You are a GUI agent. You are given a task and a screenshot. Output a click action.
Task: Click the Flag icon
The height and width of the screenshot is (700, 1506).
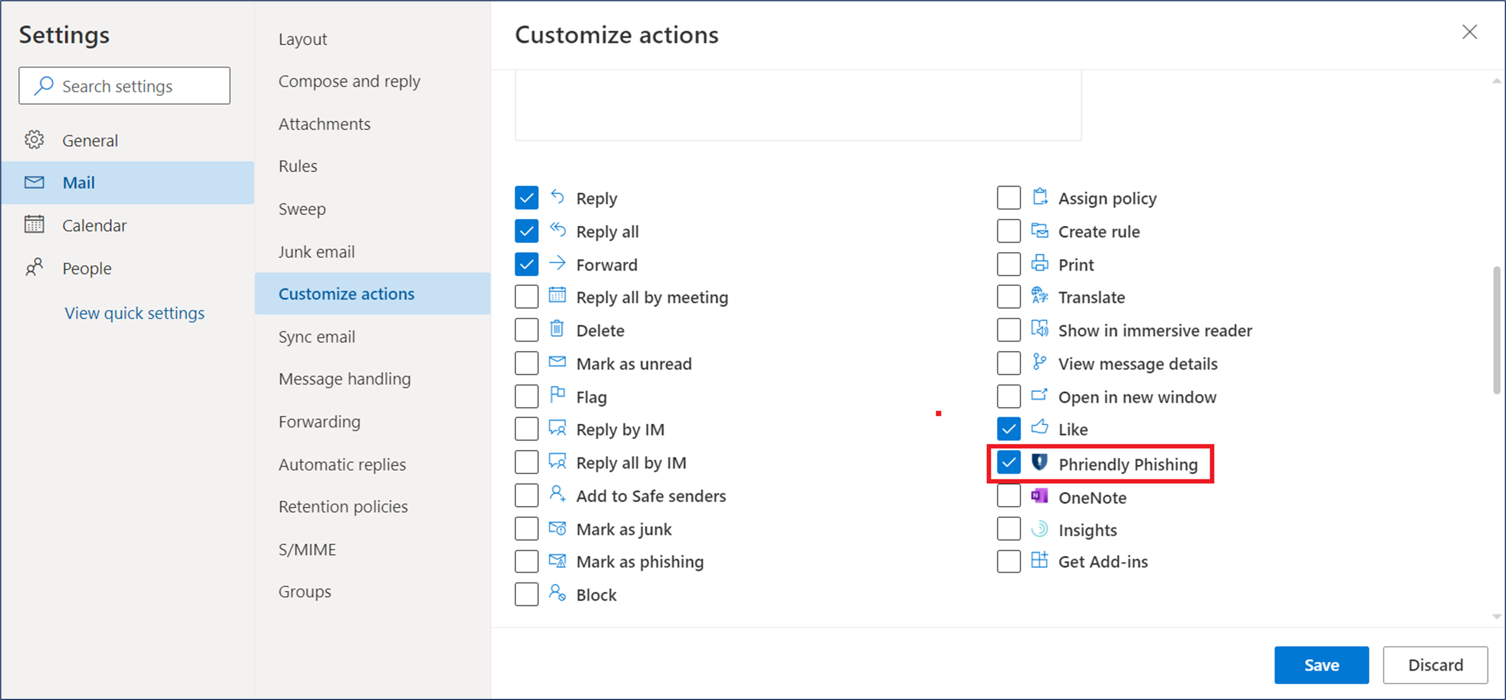[x=557, y=395]
